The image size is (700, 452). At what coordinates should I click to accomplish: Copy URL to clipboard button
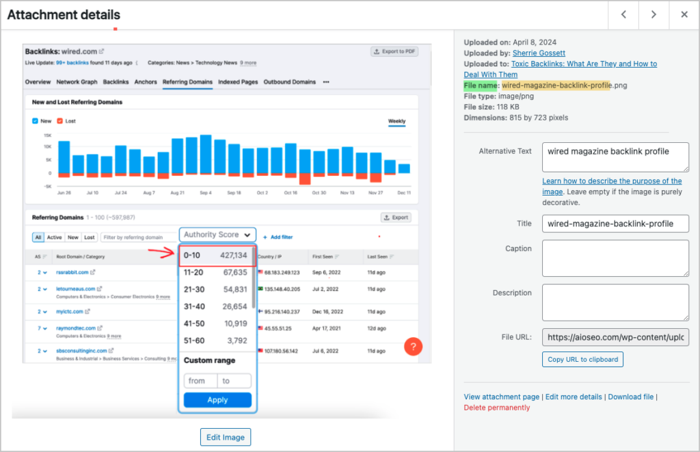click(x=582, y=360)
